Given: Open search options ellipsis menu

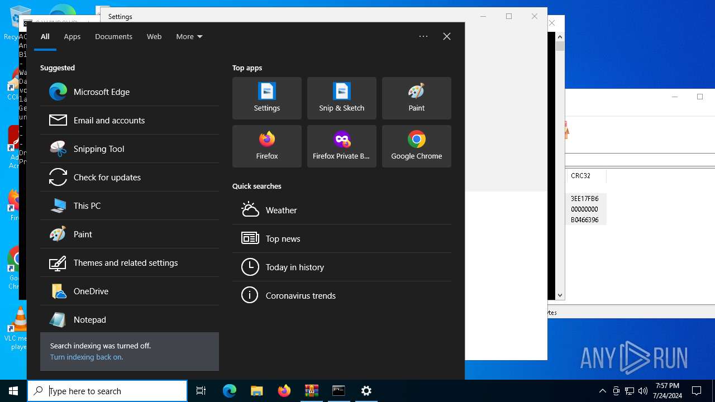Looking at the screenshot, I should point(423,36).
